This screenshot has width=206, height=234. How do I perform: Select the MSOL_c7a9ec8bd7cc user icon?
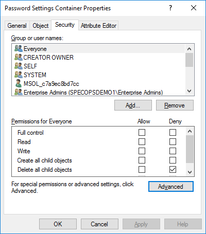(x=19, y=83)
